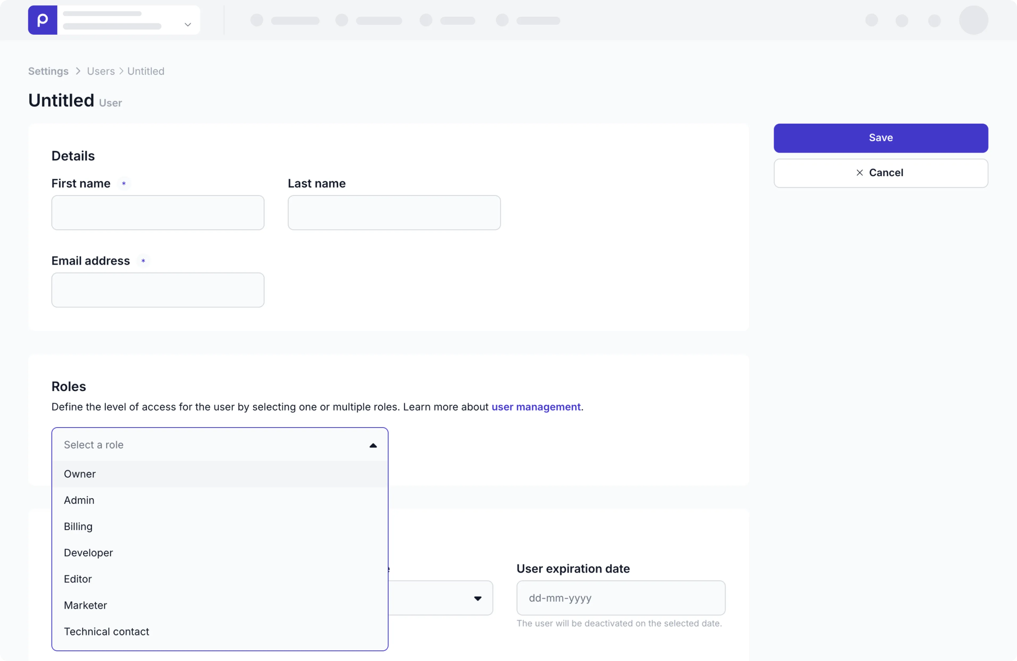Collapse the Select a role dropdown via its chevron
Viewport: 1017px width, 661px height.
click(373, 445)
